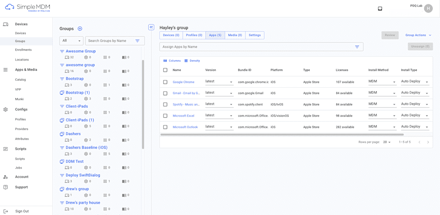Toggle the select-all checkbox in table header

pyautogui.click(x=165, y=70)
